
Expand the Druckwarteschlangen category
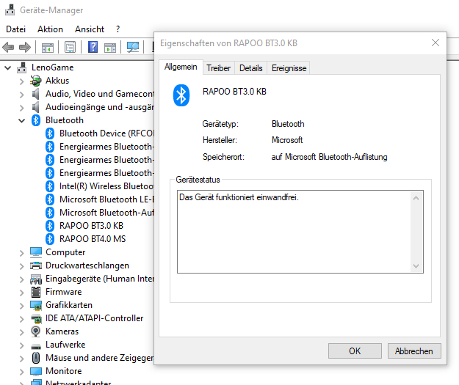21,266
